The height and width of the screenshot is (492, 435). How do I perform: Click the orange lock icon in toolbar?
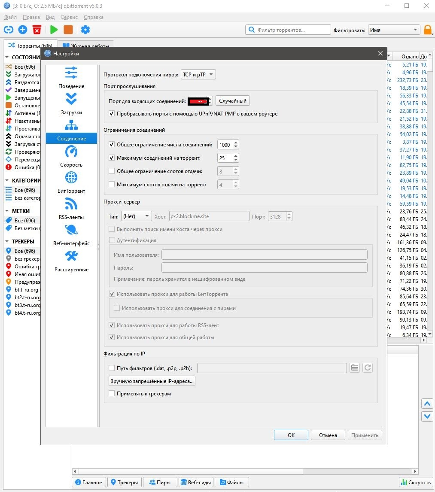click(428, 30)
